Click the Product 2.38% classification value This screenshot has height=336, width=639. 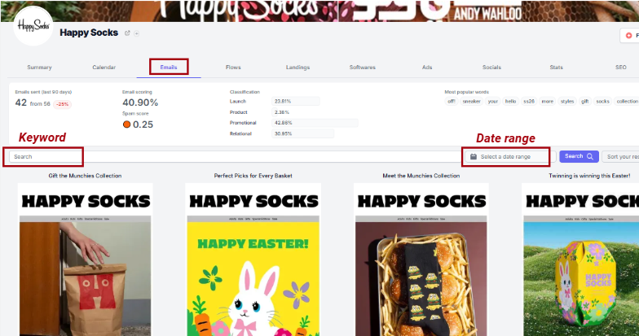pos(282,112)
